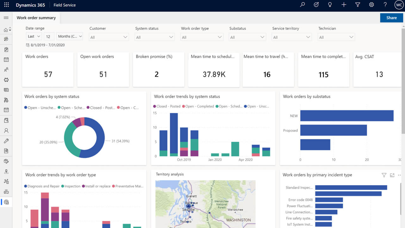Open Settings via the gear icon
Image resolution: width=405 pixels, height=228 pixels.
click(371, 5)
